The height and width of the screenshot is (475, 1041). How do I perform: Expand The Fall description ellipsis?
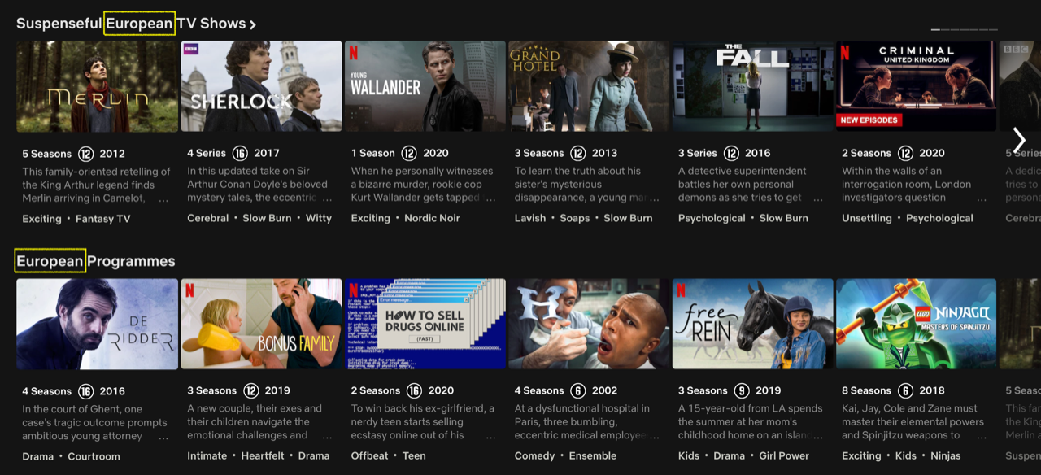coord(818,199)
